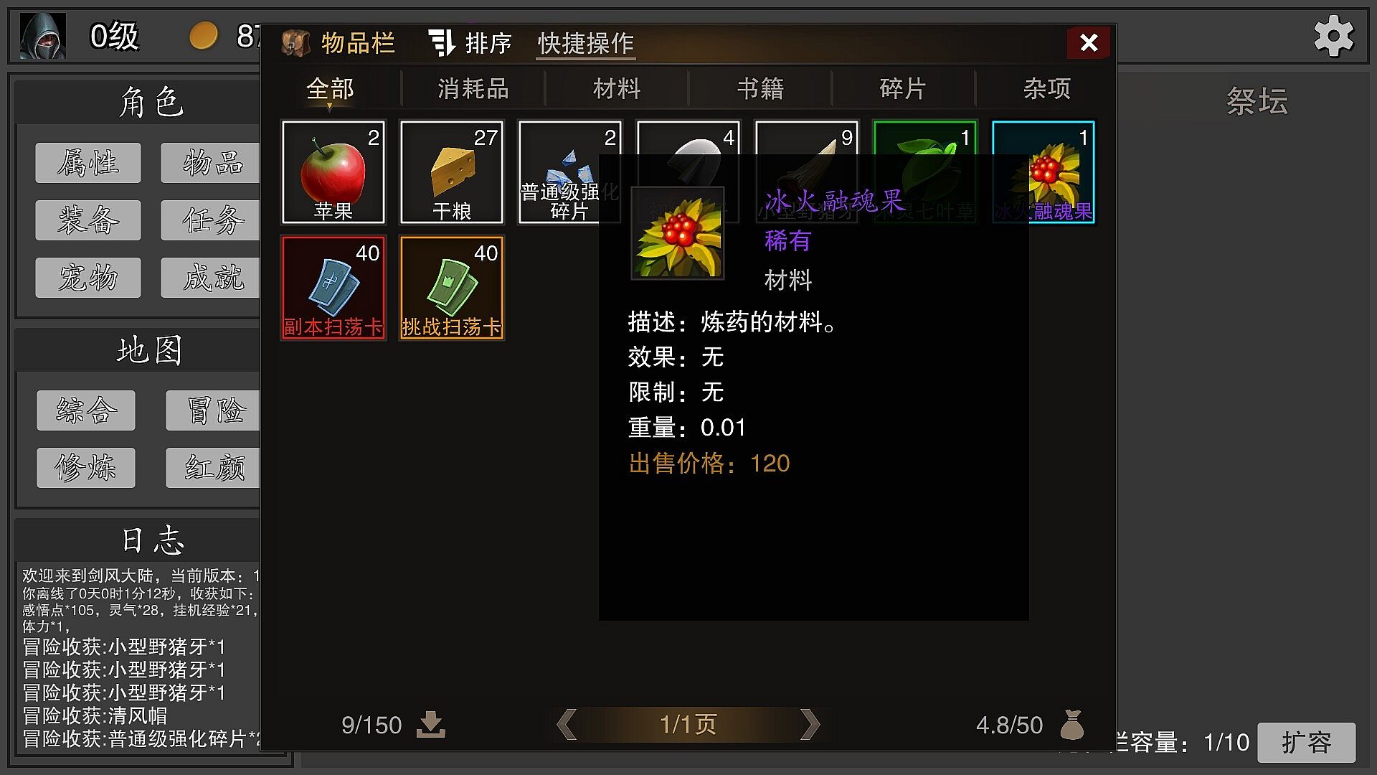Select the 干粮 cheese item
Image resolution: width=1377 pixels, height=775 pixels.
(x=452, y=172)
